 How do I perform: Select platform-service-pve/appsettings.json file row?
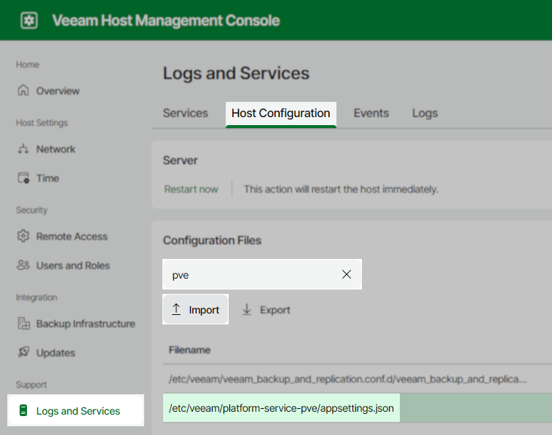pyautogui.click(x=358, y=408)
